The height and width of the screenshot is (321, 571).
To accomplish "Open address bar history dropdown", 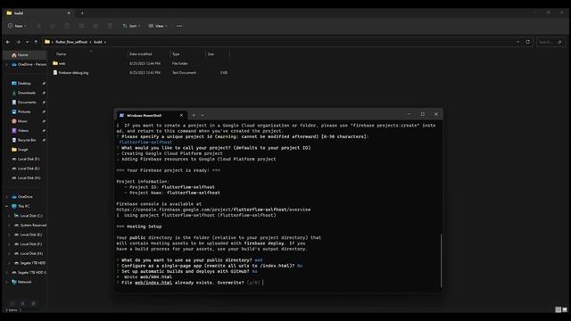I will point(517,42).
